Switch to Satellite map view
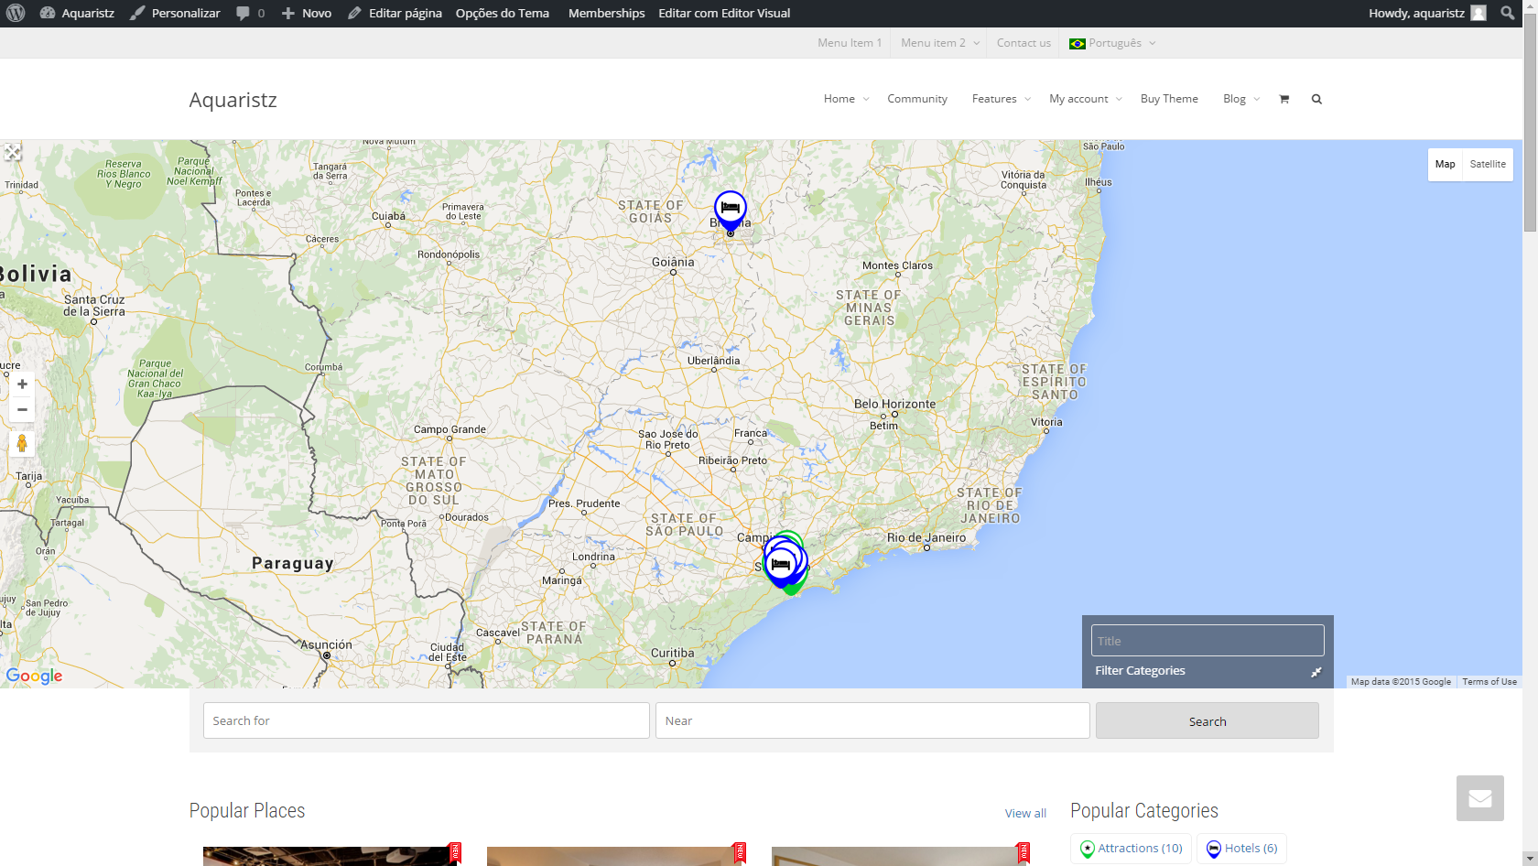Image resolution: width=1538 pixels, height=866 pixels. [1488, 165]
